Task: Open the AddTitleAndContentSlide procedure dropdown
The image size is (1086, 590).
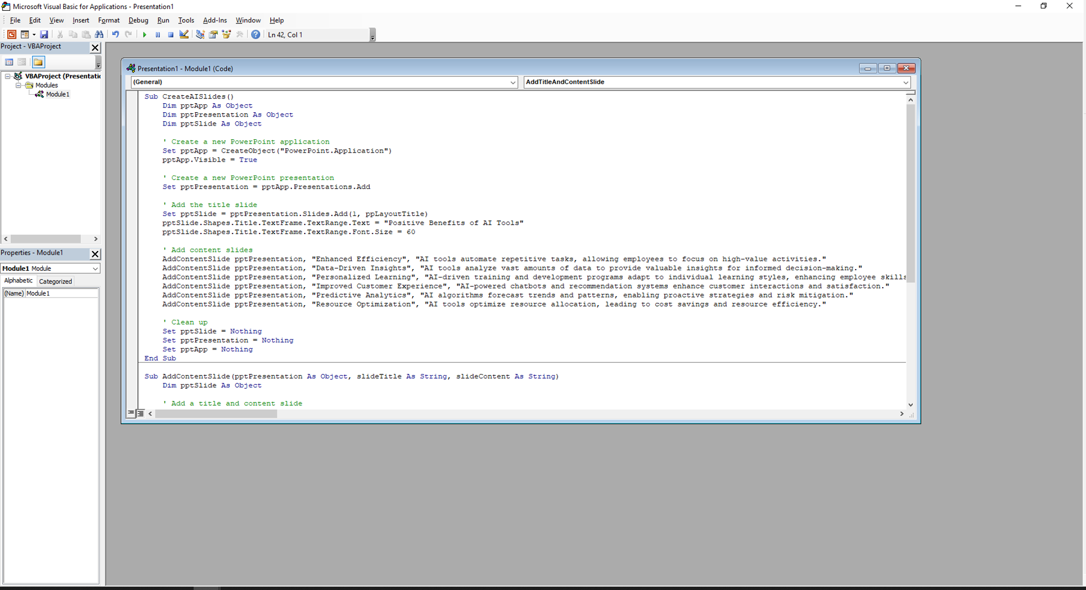Action: (x=906, y=82)
